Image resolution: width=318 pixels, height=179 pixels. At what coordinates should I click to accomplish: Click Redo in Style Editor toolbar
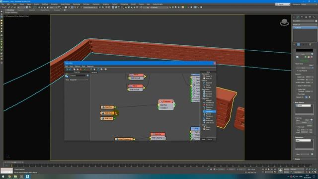(x=71, y=70)
